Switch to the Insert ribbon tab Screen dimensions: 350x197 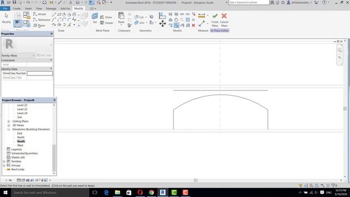click(x=28, y=9)
